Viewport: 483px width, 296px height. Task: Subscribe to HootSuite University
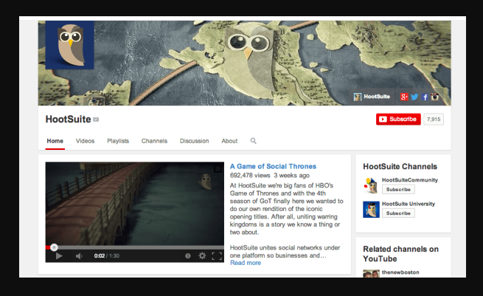click(x=398, y=213)
